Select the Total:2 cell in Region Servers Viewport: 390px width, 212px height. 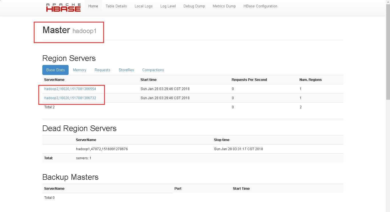tap(49, 107)
